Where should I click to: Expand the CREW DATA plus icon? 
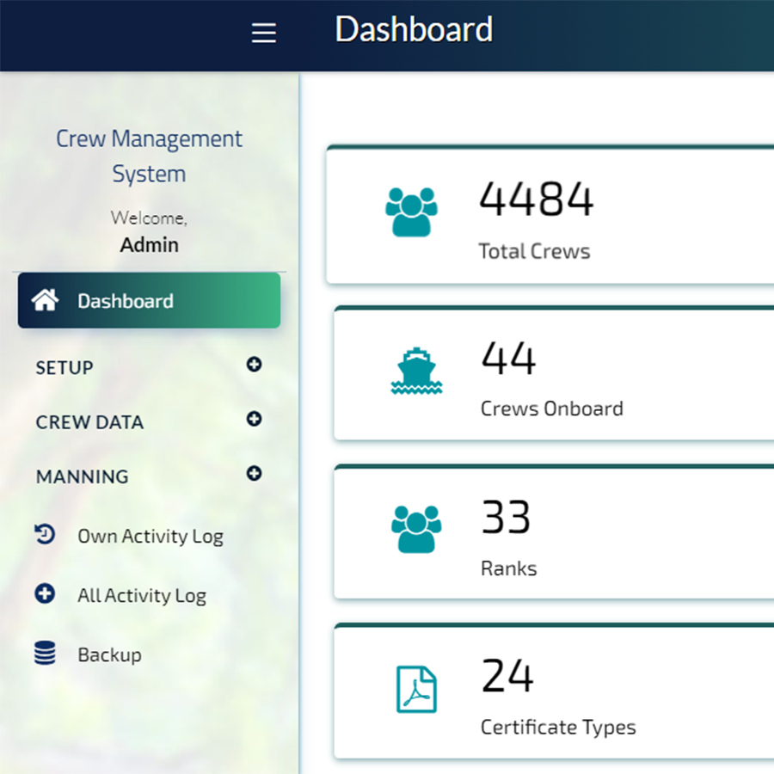click(254, 419)
